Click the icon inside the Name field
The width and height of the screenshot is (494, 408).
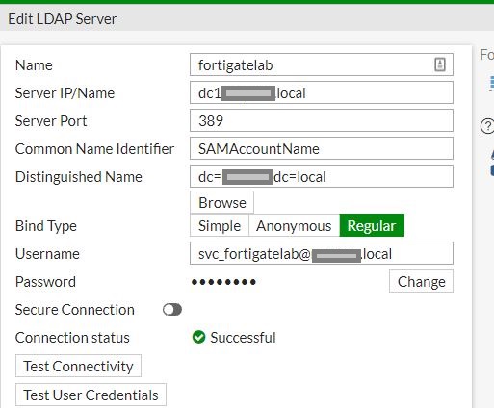[x=440, y=64]
